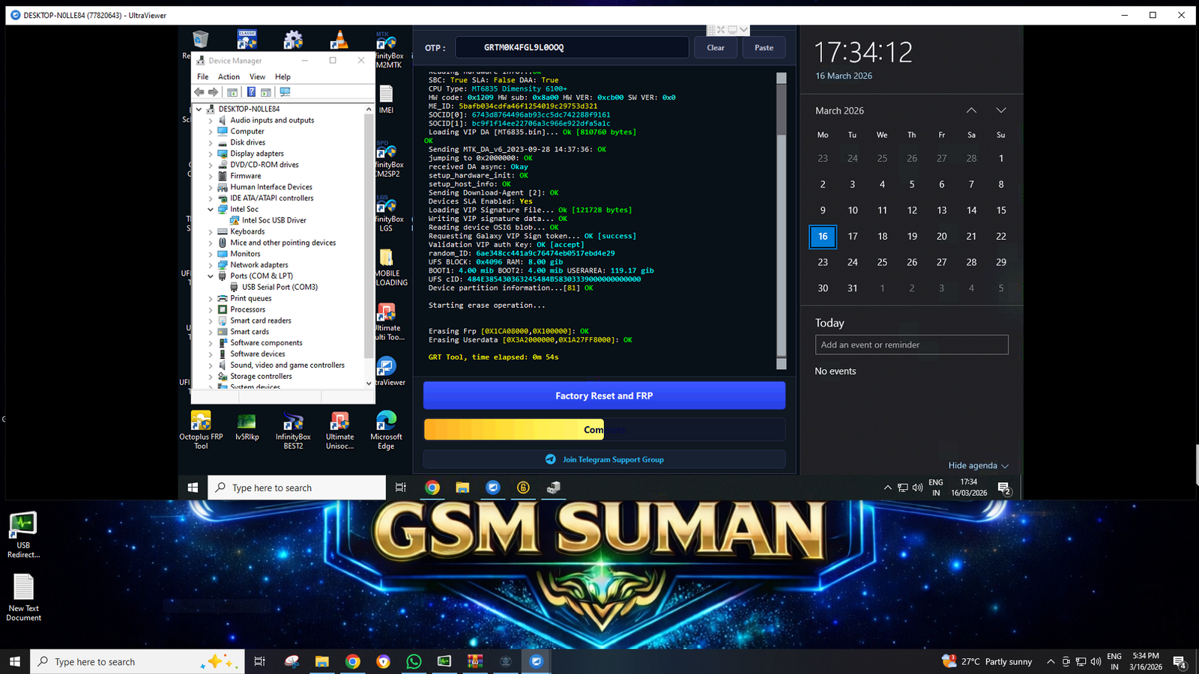Click the Telegram icon in remote taskbar

click(493, 488)
